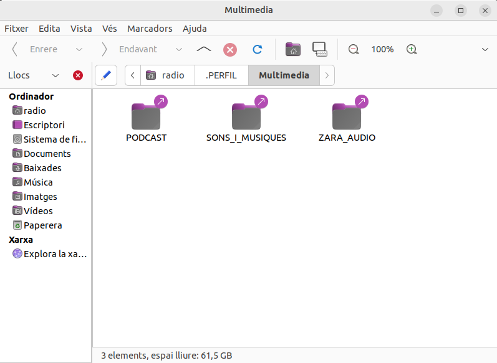Open the Marcadors menu
This screenshot has width=497, height=363.
pos(150,29)
